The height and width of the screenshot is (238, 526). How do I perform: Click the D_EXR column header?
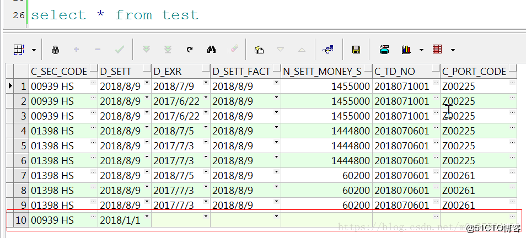pyautogui.click(x=181, y=71)
